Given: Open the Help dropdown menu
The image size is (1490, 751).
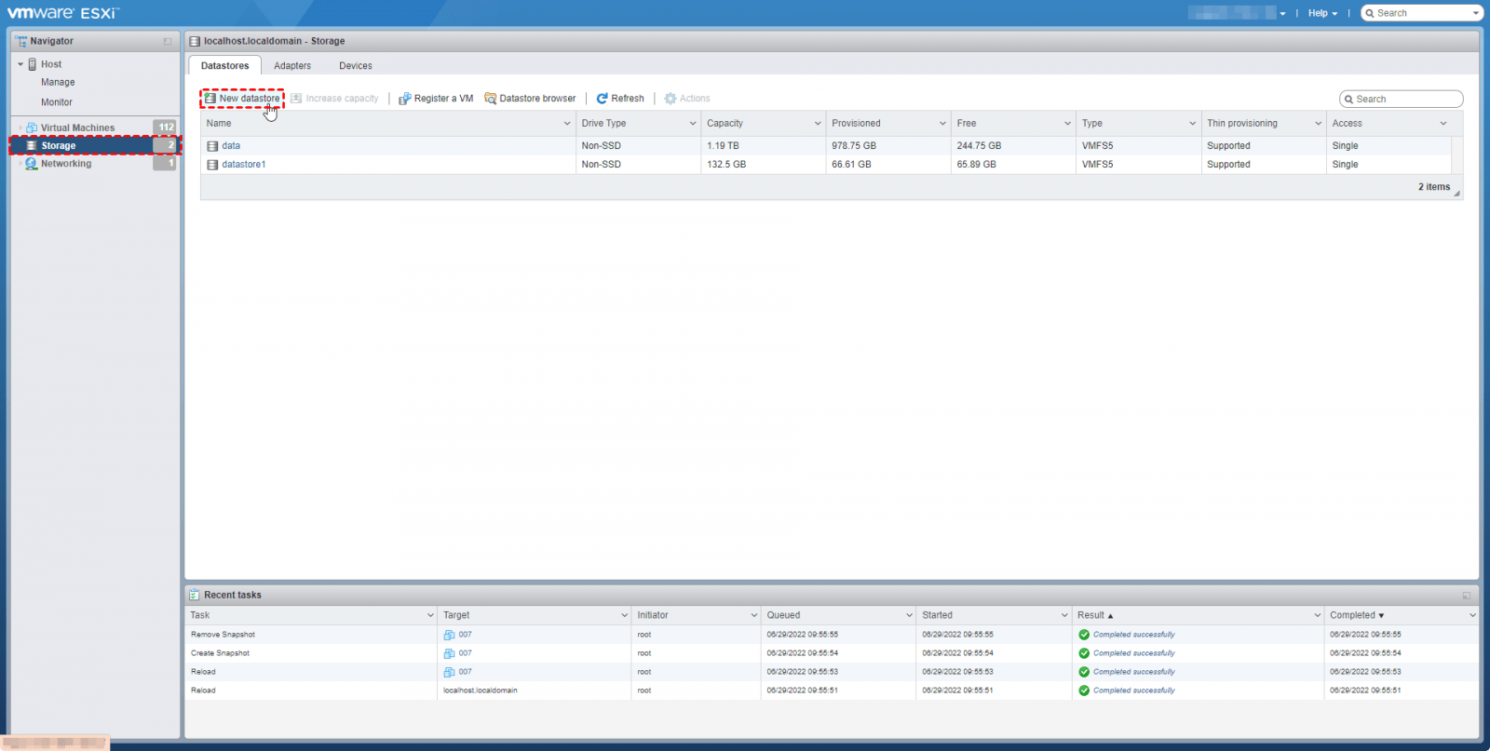Looking at the screenshot, I should [x=1321, y=13].
